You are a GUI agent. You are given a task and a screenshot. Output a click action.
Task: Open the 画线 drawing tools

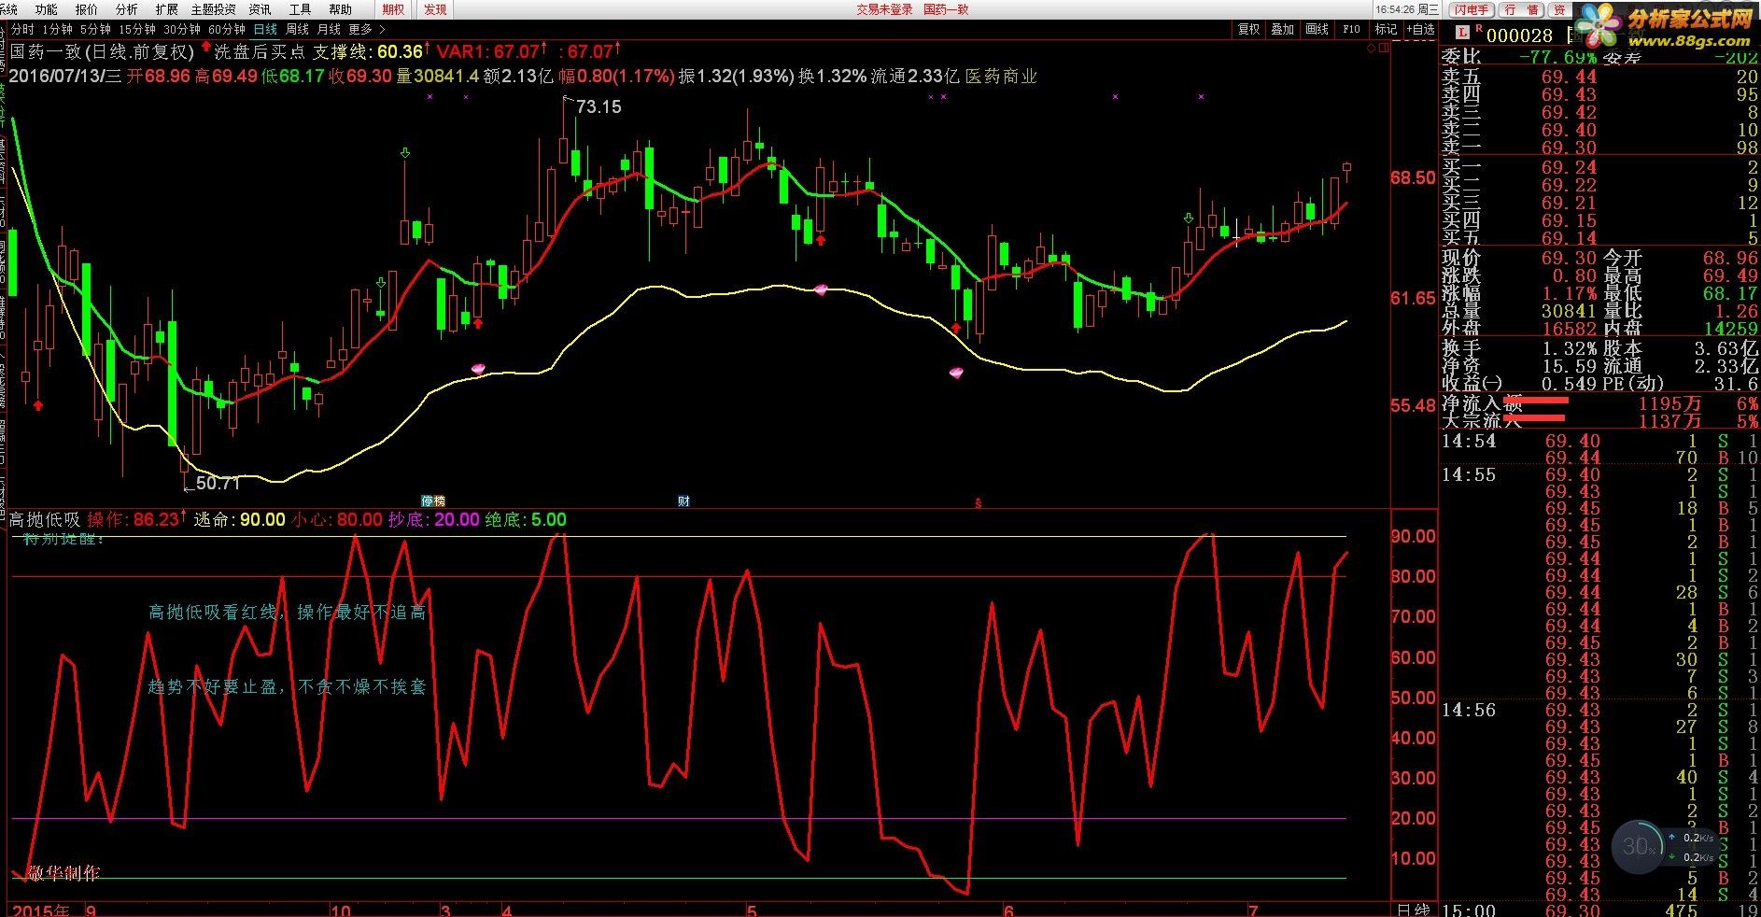1317,30
